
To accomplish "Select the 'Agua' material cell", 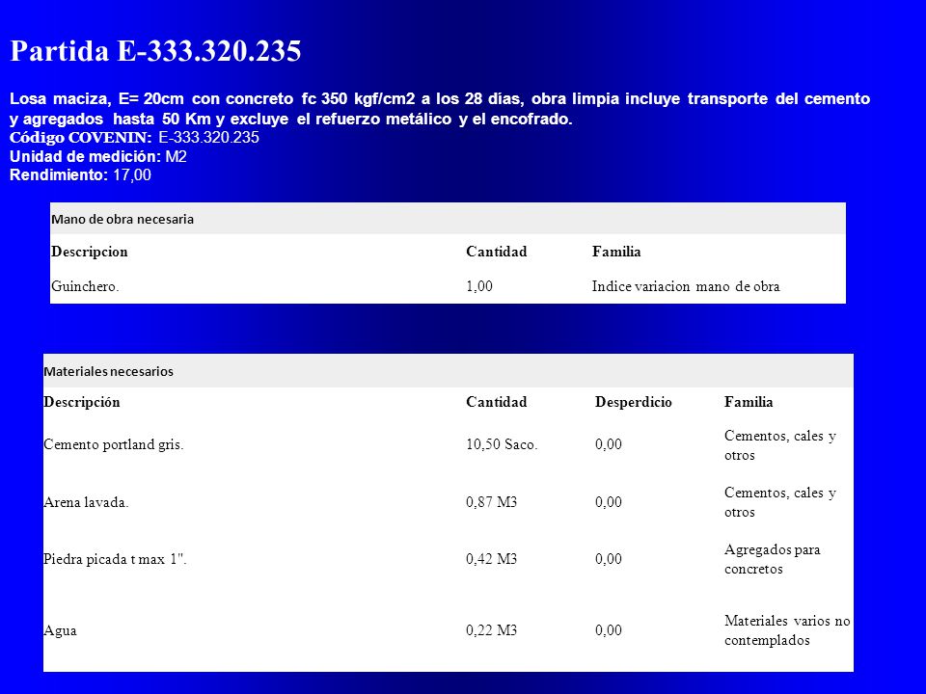I will pyautogui.click(x=60, y=630).
